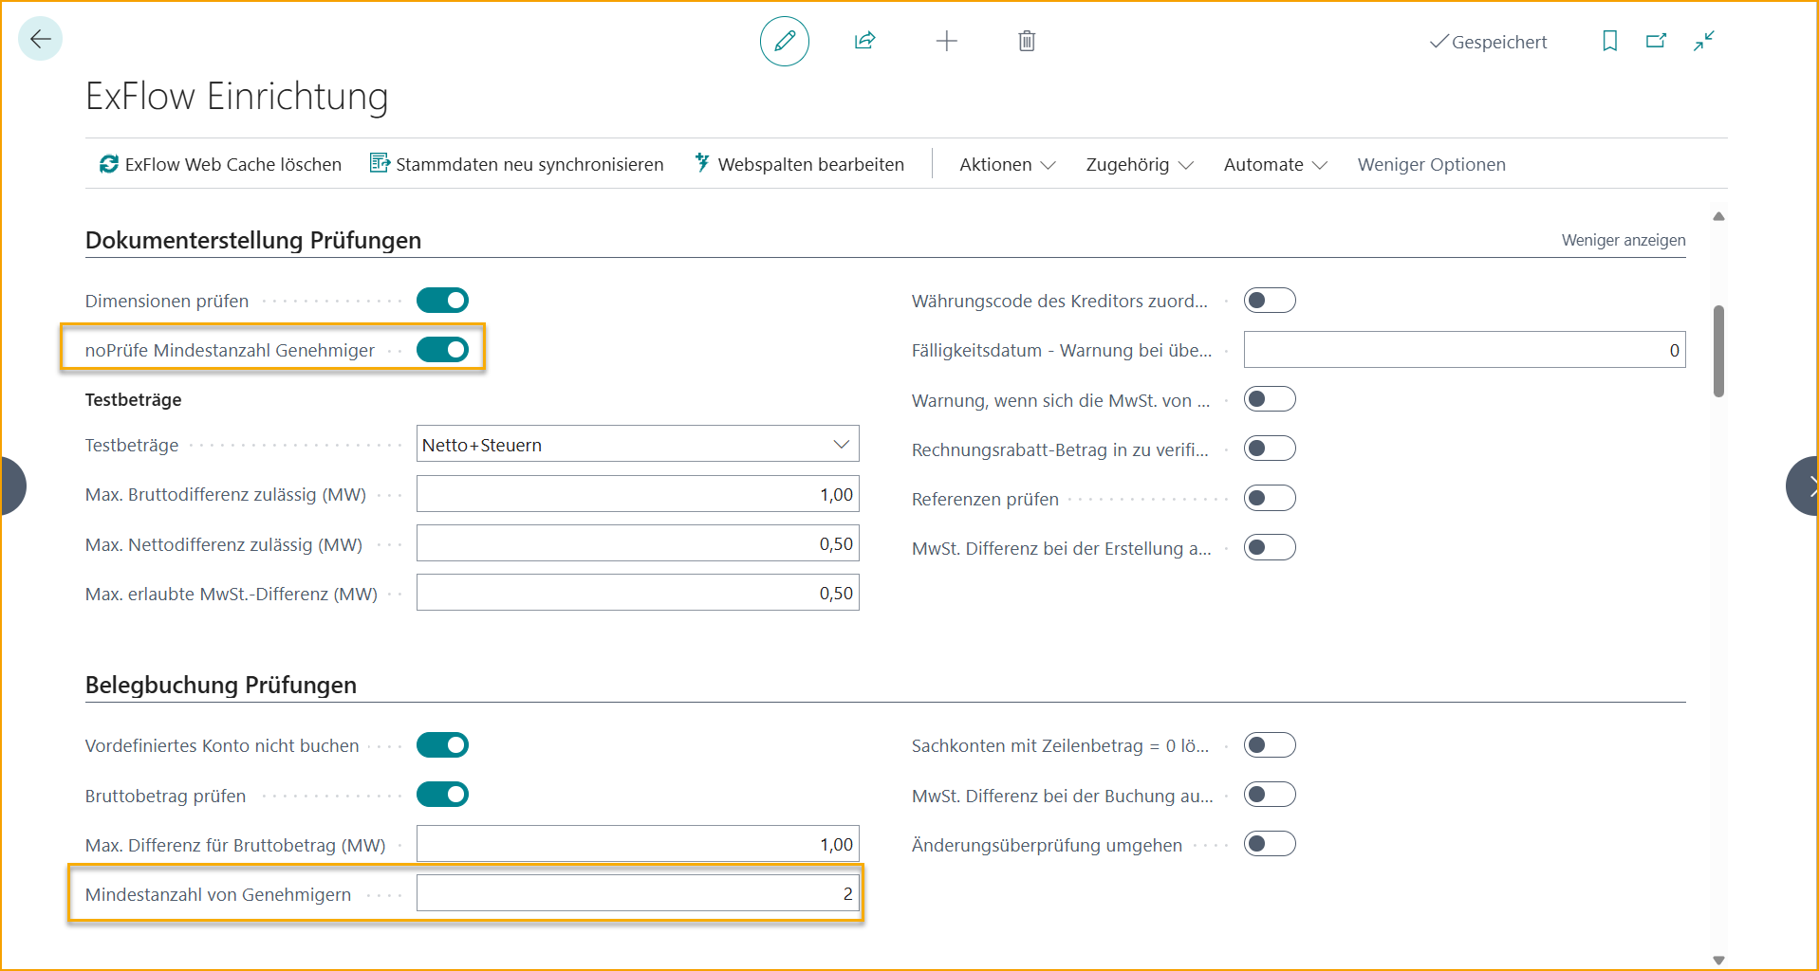Click the Share icon
This screenshot has height=971, width=1819.
click(x=864, y=41)
